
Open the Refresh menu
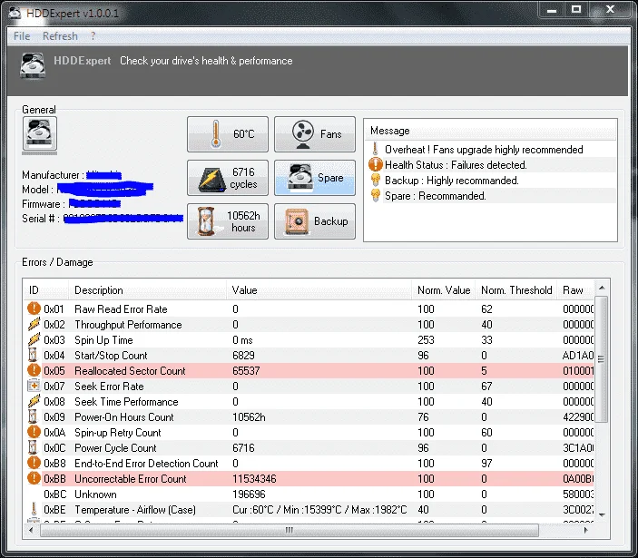(60, 36)
